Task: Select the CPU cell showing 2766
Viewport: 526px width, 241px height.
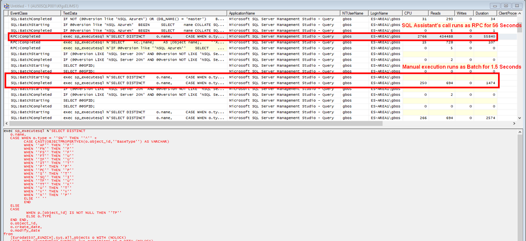Action: click(x=415, y=36)
